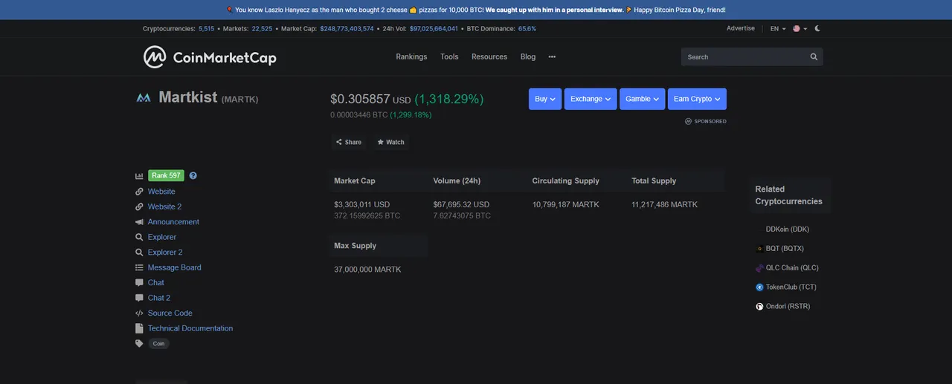952x384 pixels.
Task: Open the Chat link
Action: click(156, 282)
